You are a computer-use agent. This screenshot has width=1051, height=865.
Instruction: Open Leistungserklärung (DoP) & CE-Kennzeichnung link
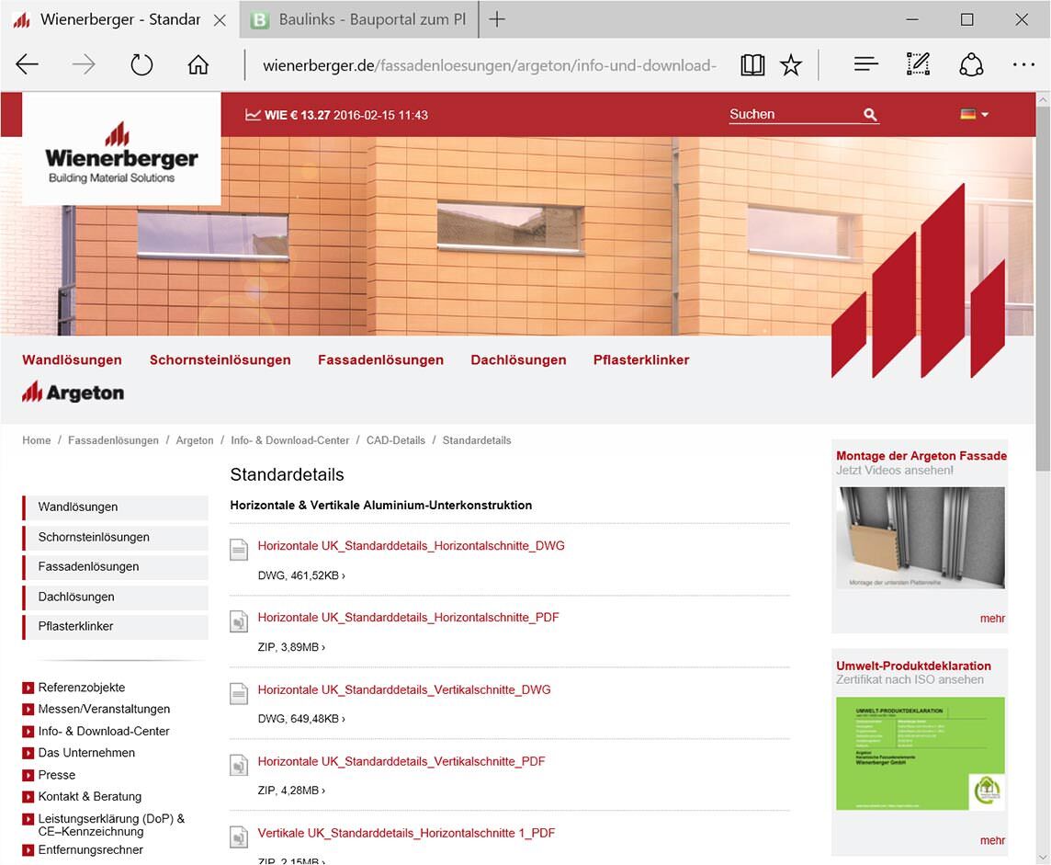pyautogui.click(x=111, y=825)
